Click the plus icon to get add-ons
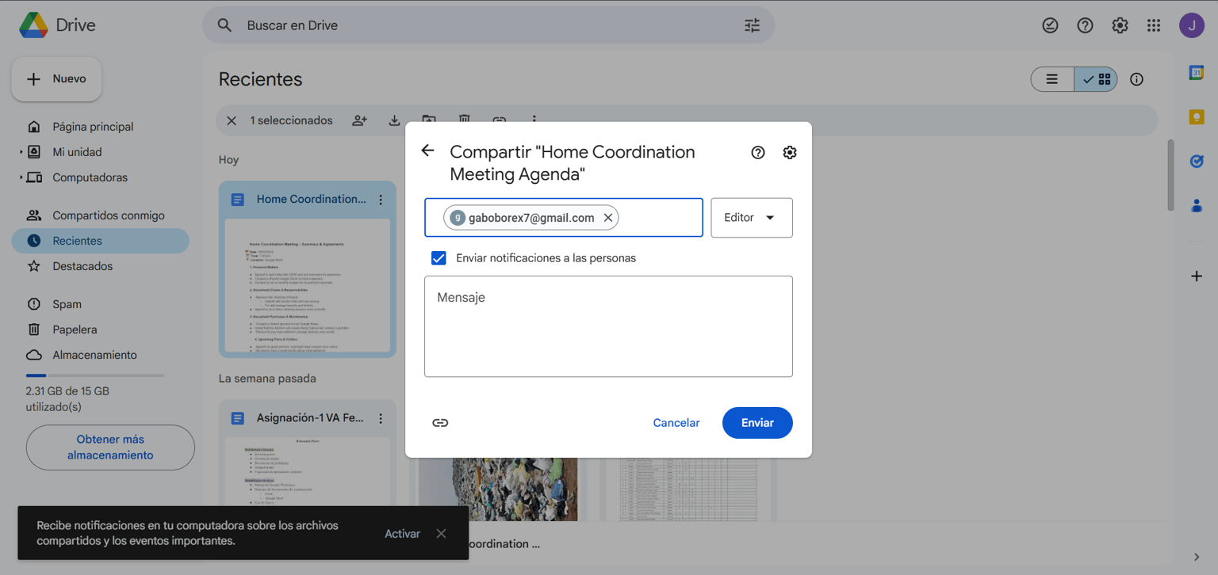Viewport: 1218px width, 575px height. point(1197,276)
